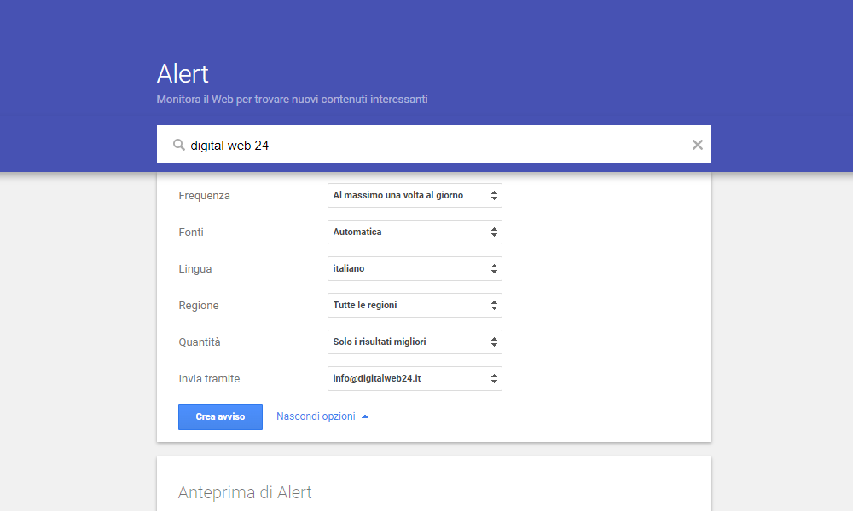Screen dimensions: 853x511
Task: Click the Nascondi opzioni link
Action: (316, 416)
